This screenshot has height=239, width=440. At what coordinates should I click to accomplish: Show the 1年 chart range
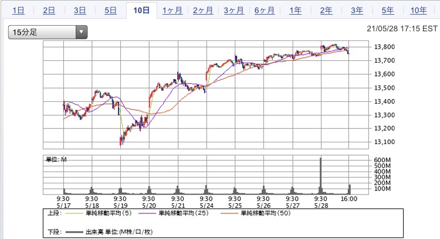(x=295, y=11)
